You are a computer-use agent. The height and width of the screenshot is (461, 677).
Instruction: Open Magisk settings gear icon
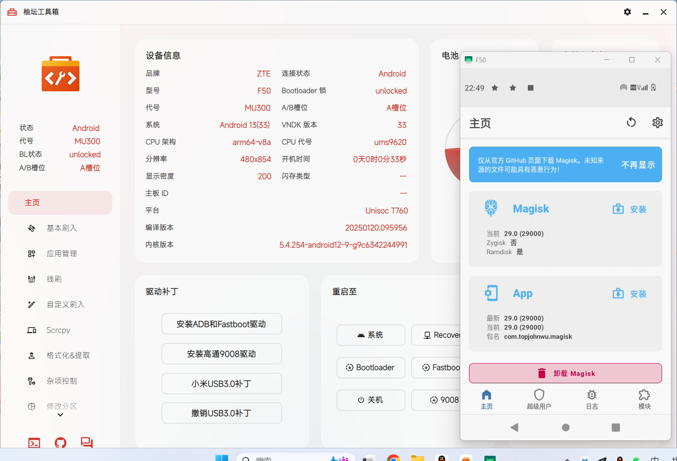coord(657,122)
